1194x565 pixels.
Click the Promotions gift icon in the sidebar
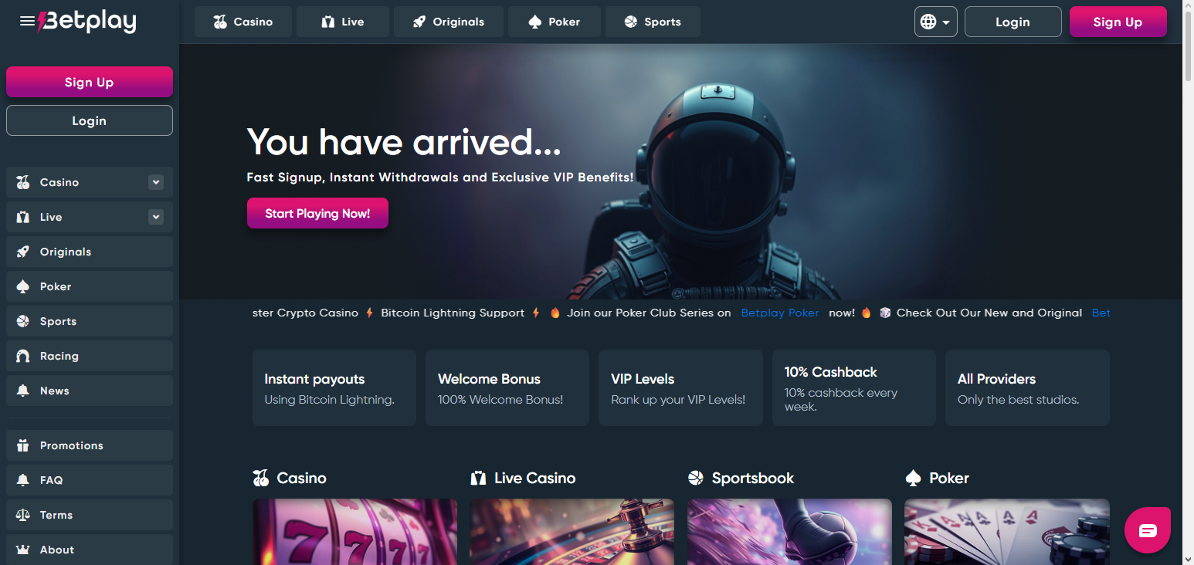(x=23, y=445)
